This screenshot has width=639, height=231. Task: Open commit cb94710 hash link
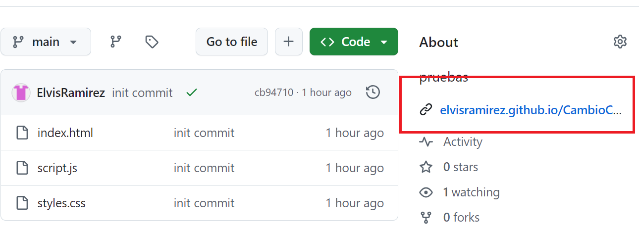(x=273, y=92)
